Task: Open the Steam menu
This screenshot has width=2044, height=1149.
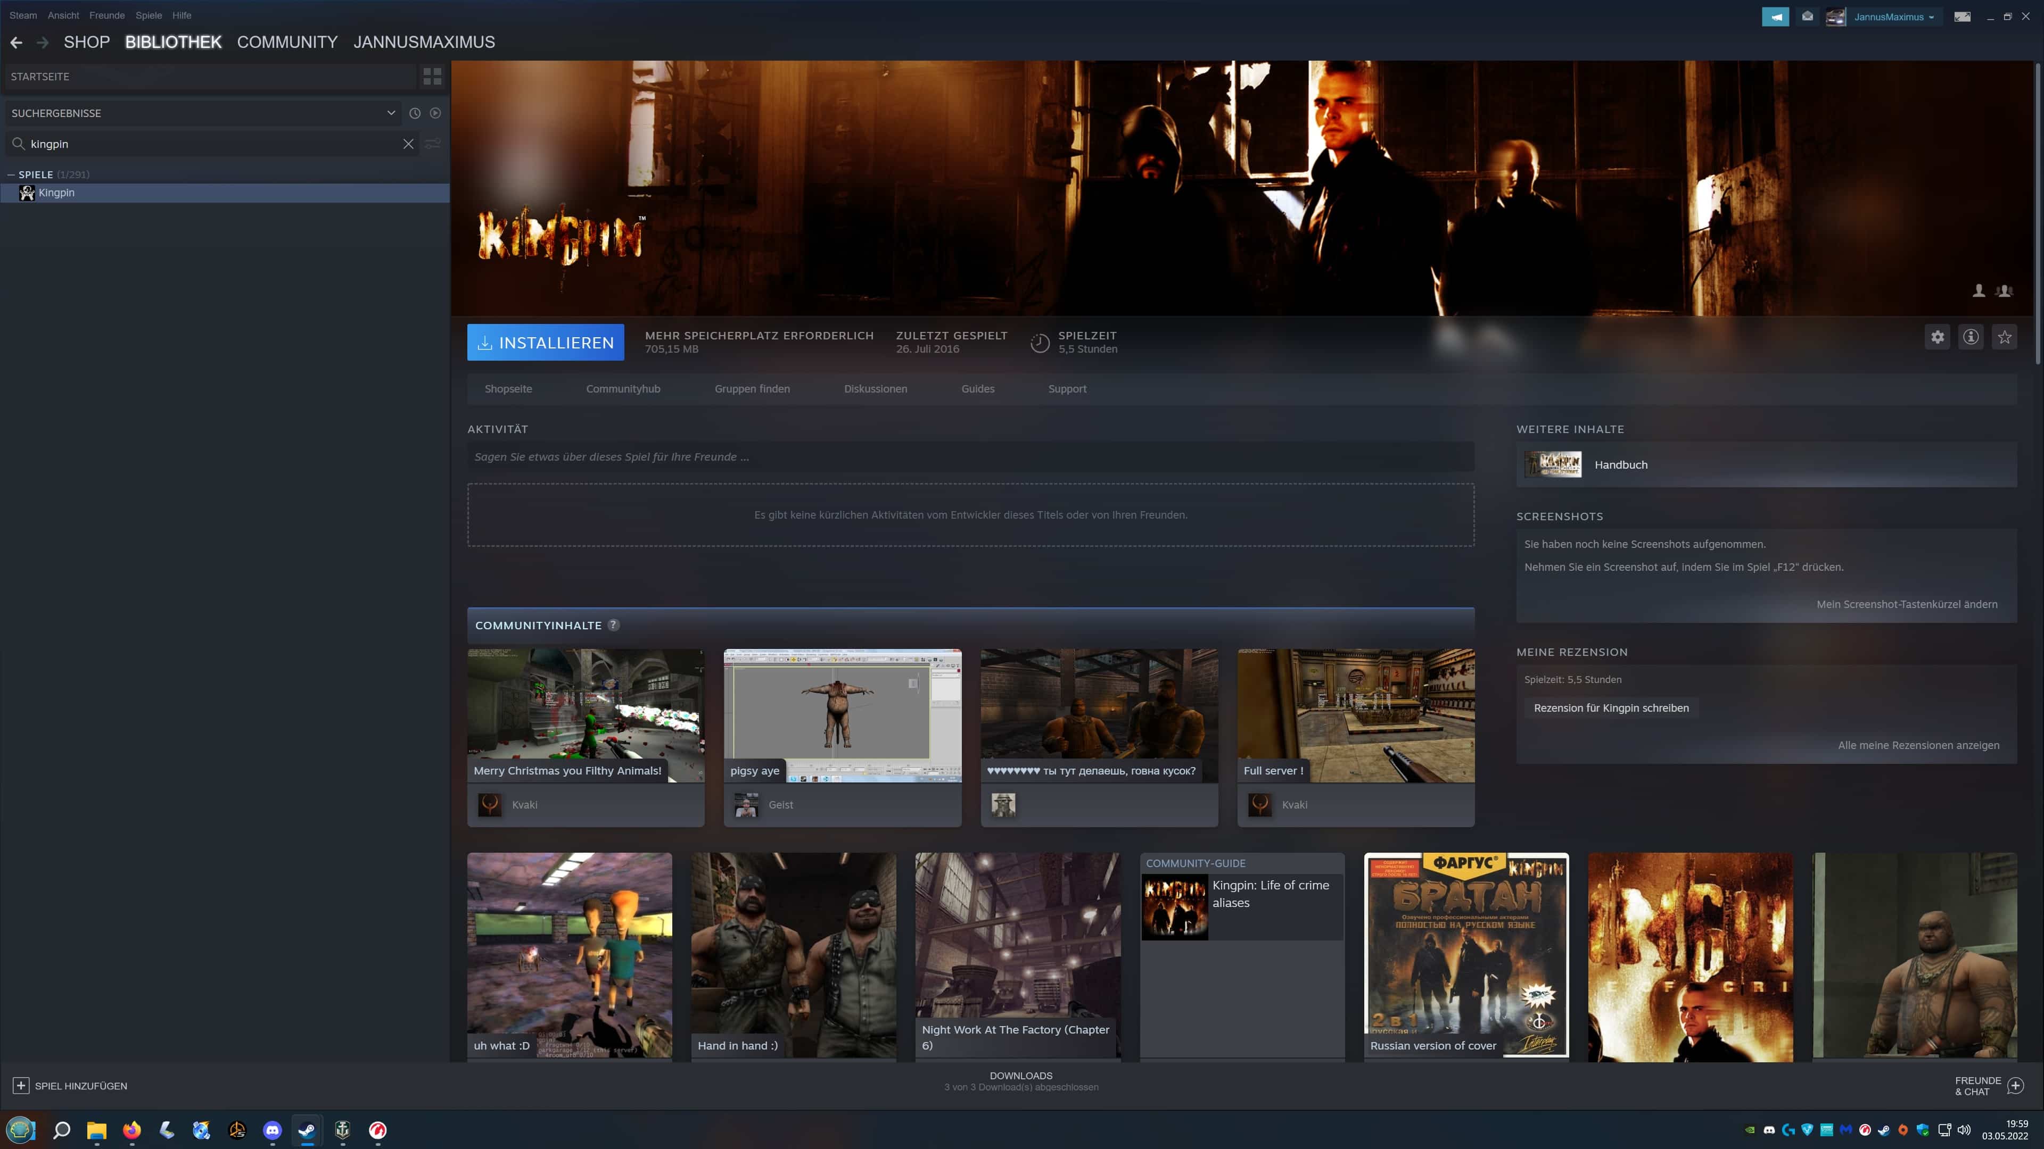Action: (x=23, y=15)
